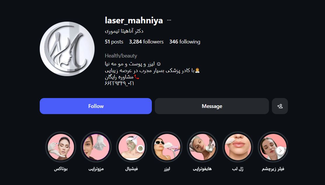
Task: Open the silver logo profile picture
Action: click(67, 49)
